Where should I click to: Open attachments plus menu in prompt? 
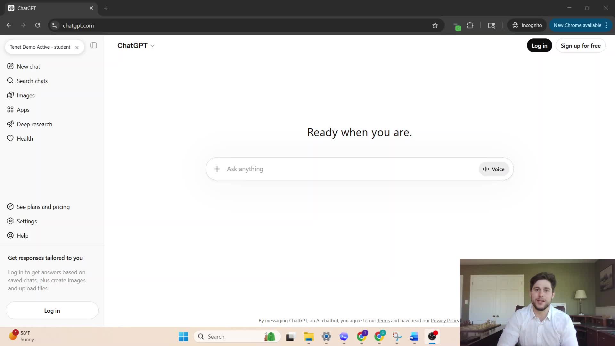click(x=217, y=169)
